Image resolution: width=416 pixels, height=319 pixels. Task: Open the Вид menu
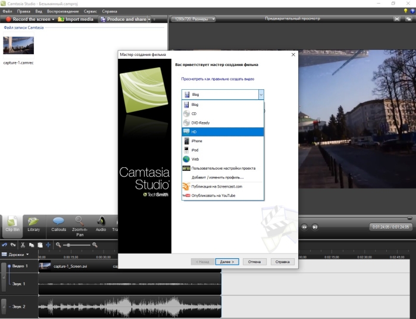[39, 11]
